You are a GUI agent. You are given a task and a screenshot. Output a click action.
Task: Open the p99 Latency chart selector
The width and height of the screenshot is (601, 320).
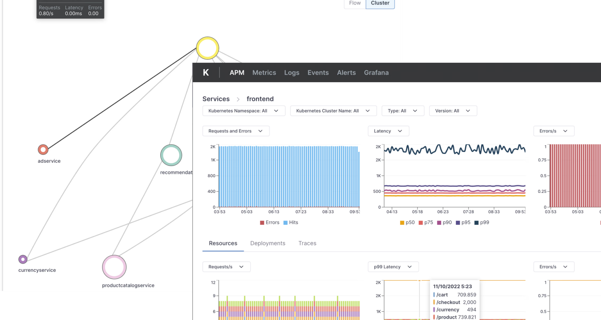(x=393, y=267)
